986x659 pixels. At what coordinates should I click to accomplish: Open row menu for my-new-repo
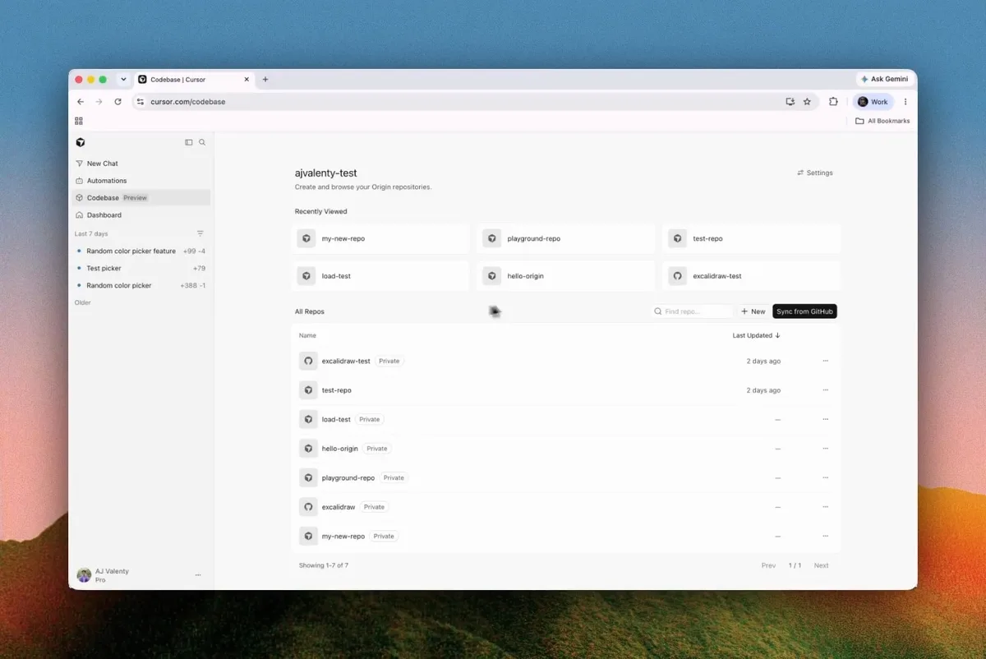coord(826,536)
